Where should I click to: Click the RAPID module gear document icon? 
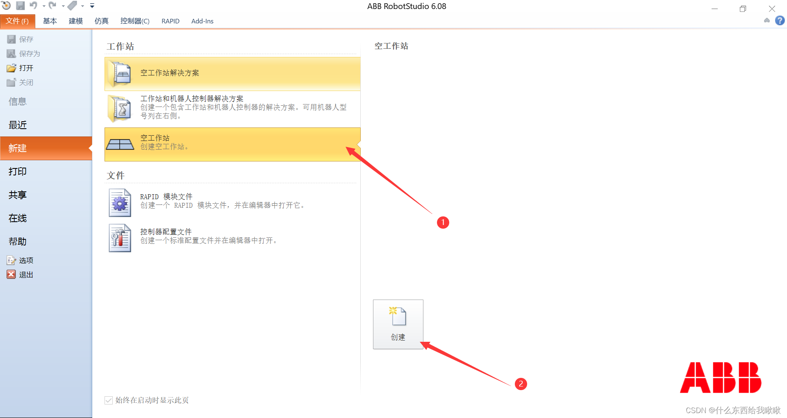120,202
